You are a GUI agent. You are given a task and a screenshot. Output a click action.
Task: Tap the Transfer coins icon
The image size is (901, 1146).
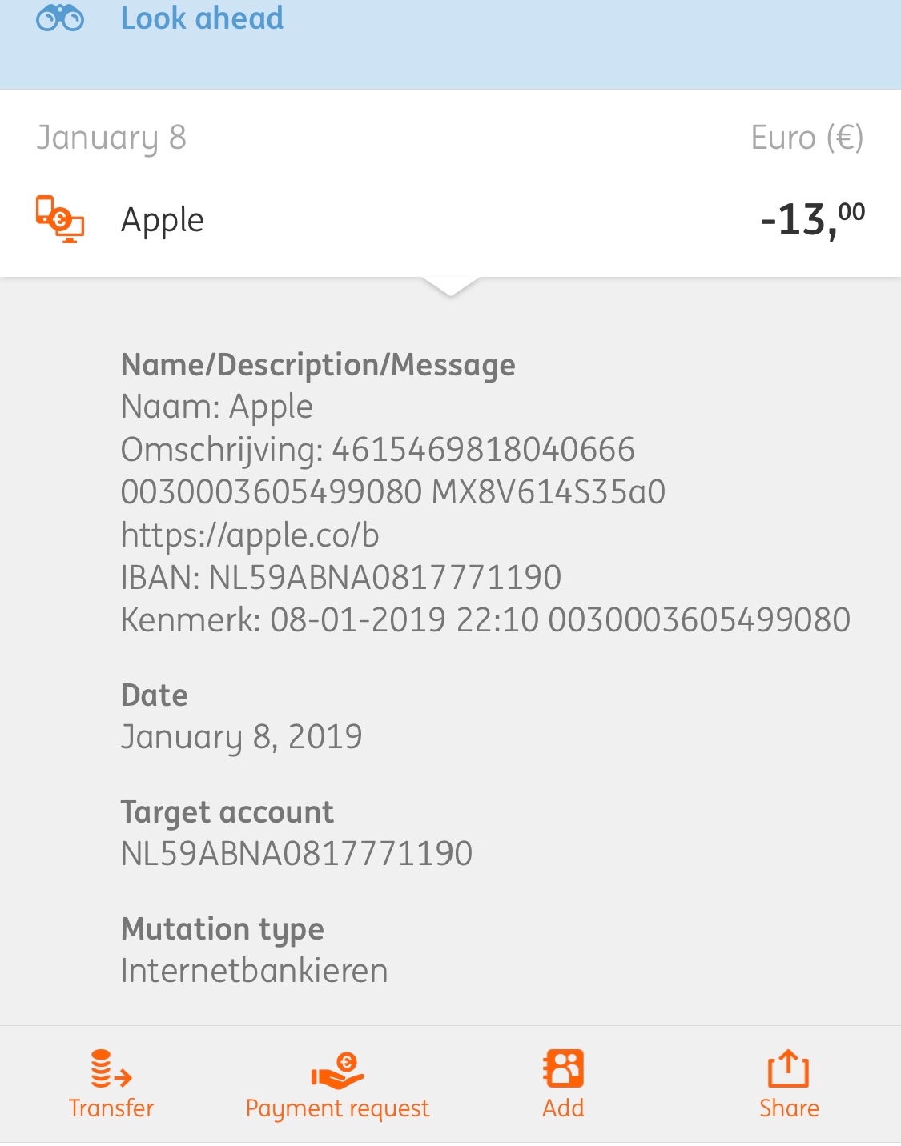pos(111,1069)
